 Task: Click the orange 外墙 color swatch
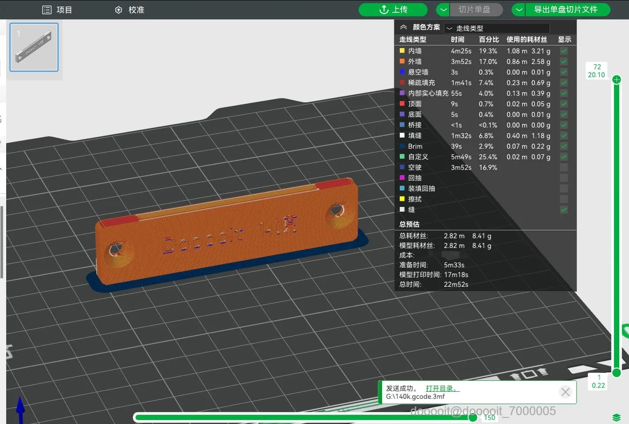tap(402, 61)
